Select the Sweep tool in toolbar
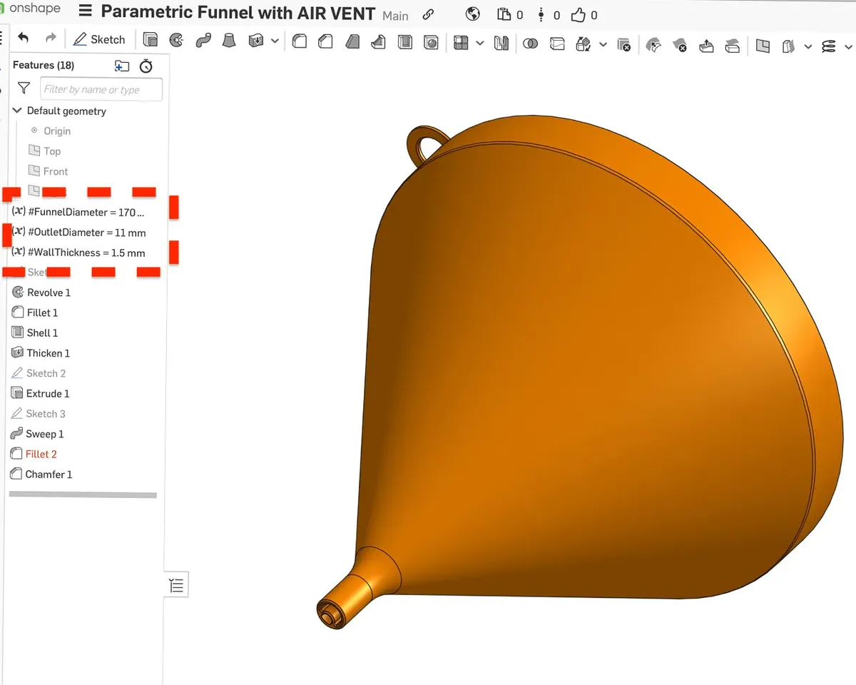This screenshot has width=856, height=685. coord(203,41)
